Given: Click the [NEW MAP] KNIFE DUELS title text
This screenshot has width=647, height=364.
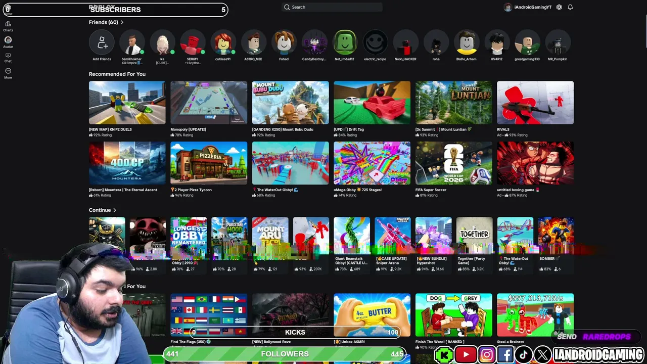Looking at the screenshot, I should click(x=110, y=129).
